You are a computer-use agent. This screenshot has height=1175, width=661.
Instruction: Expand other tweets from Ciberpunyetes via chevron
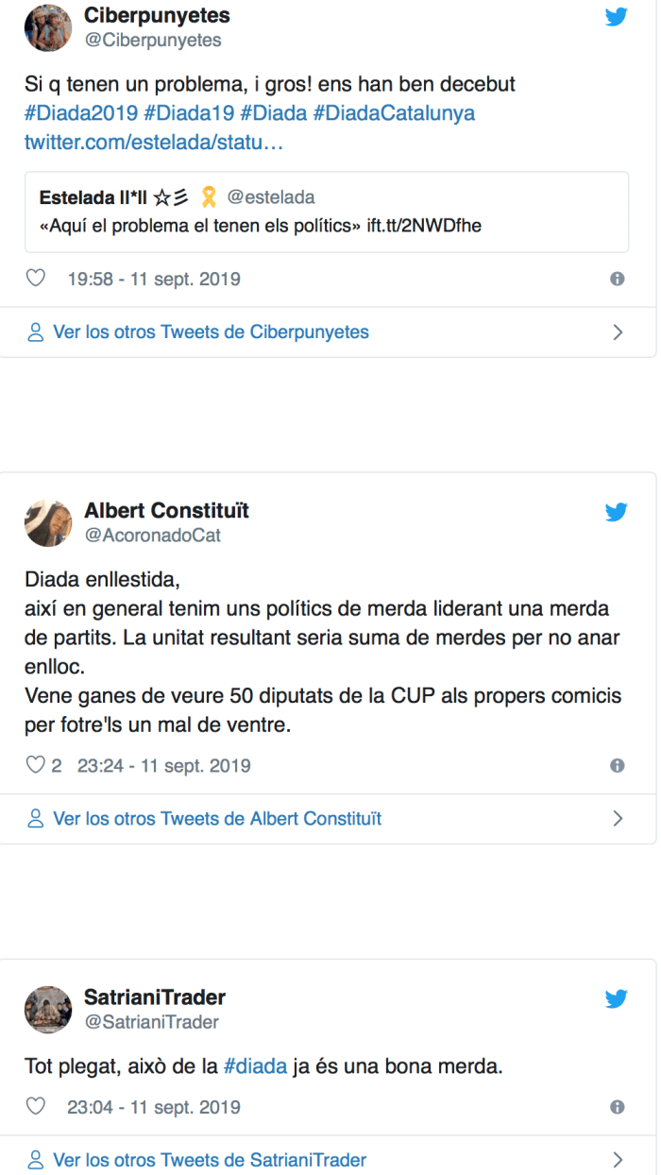coord(619,332)
